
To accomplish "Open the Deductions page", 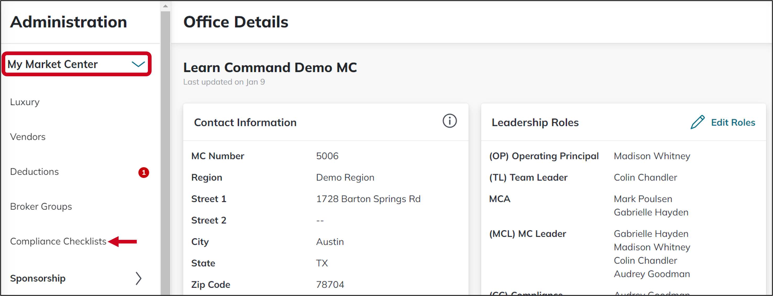I will point(34,171).
